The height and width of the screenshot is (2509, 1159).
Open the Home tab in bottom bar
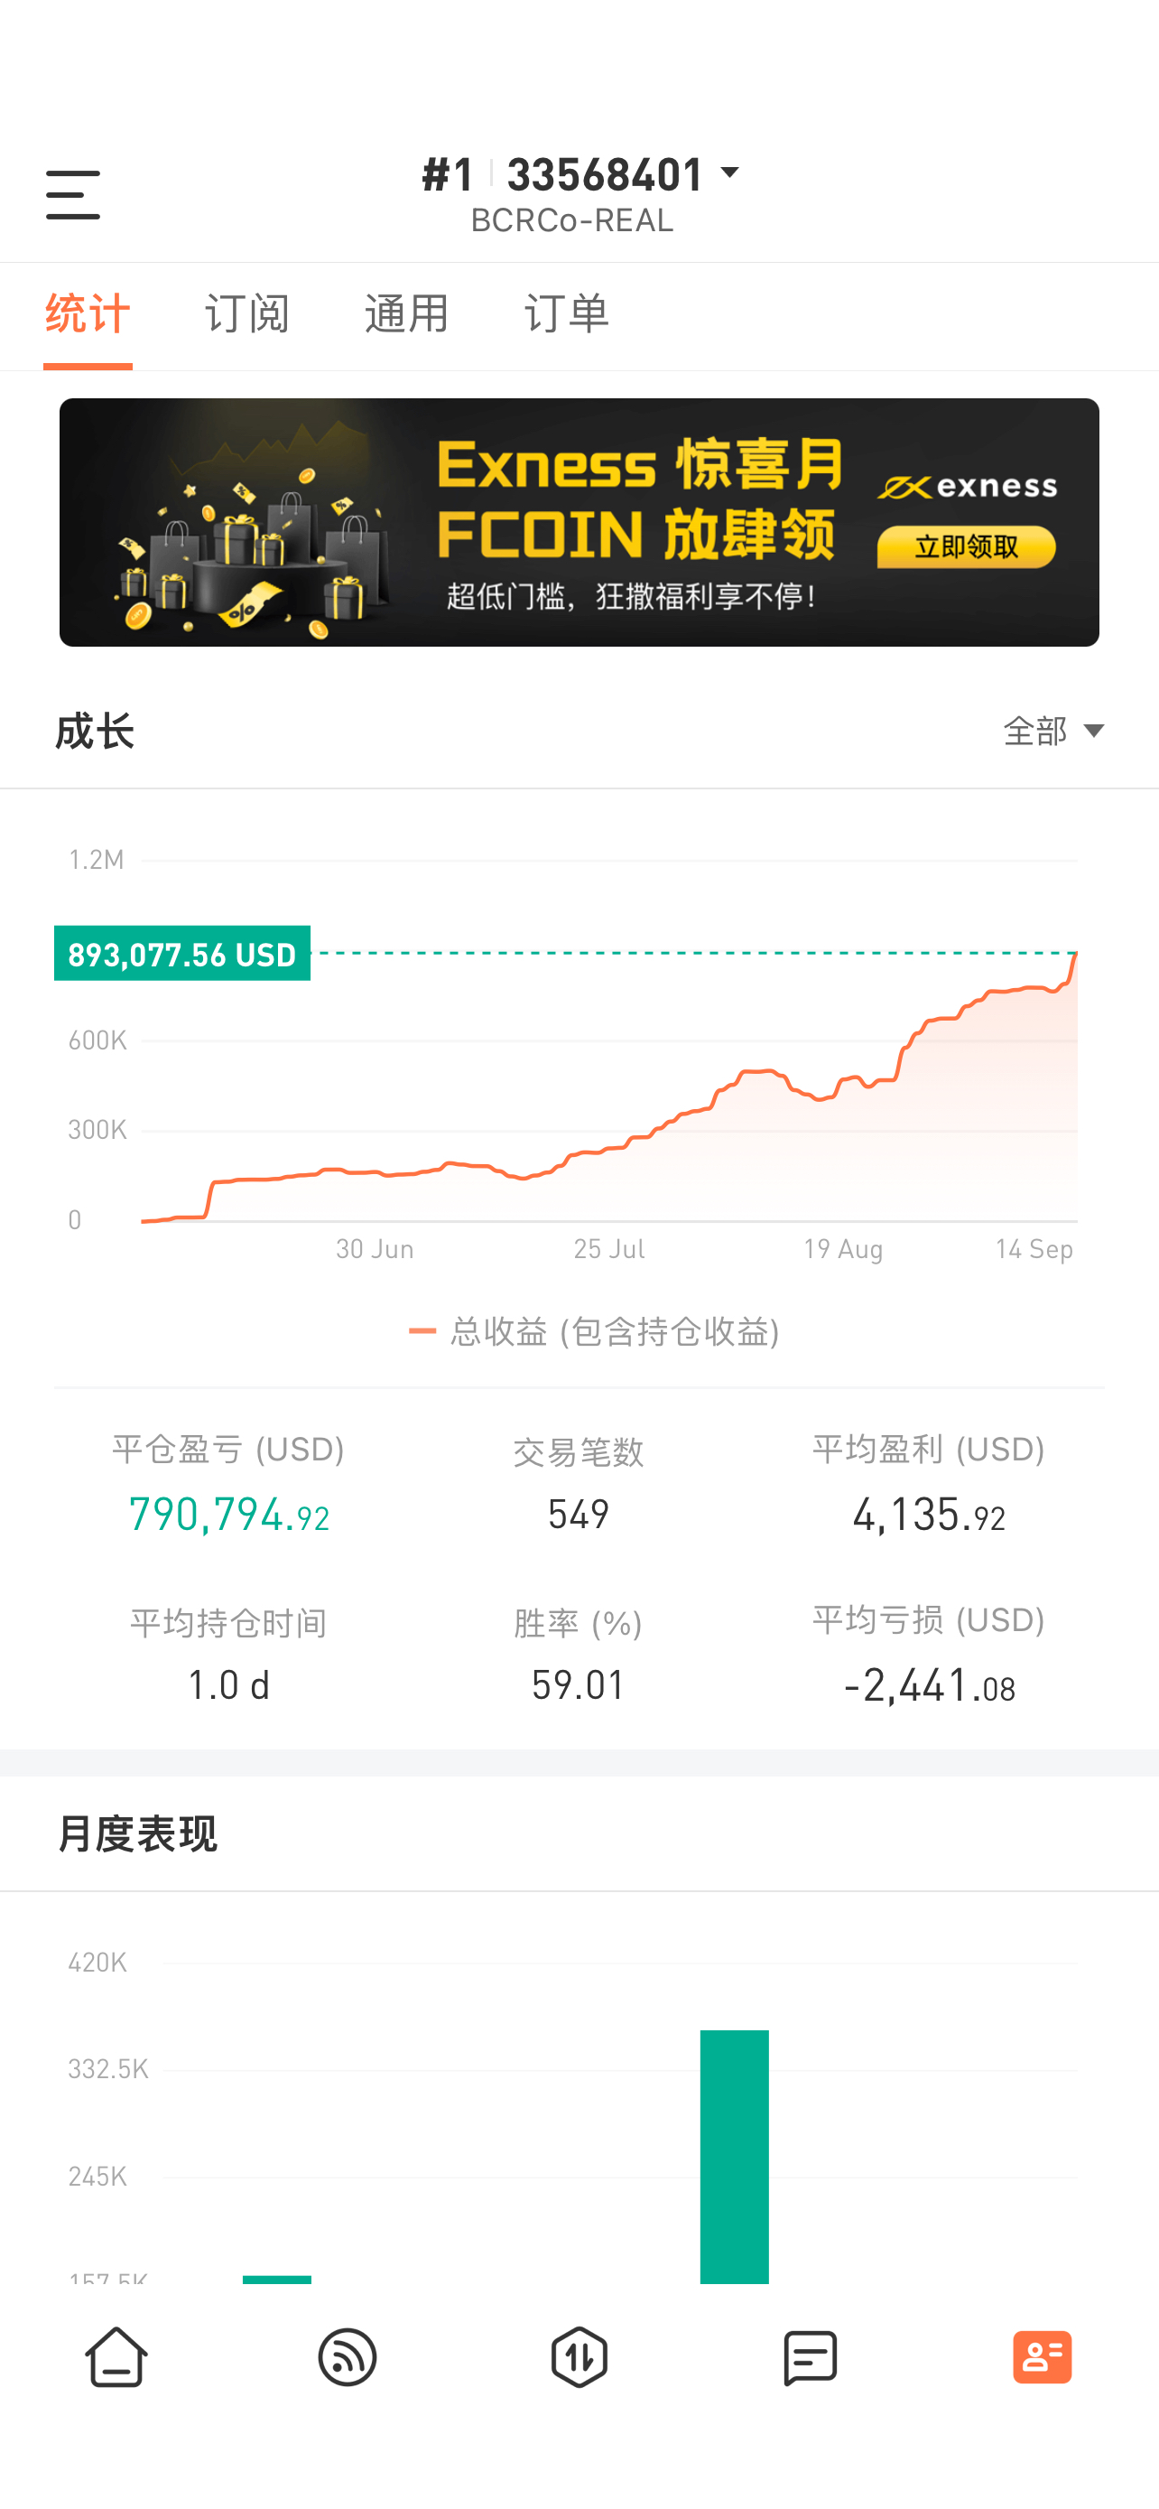(116, 2357)
